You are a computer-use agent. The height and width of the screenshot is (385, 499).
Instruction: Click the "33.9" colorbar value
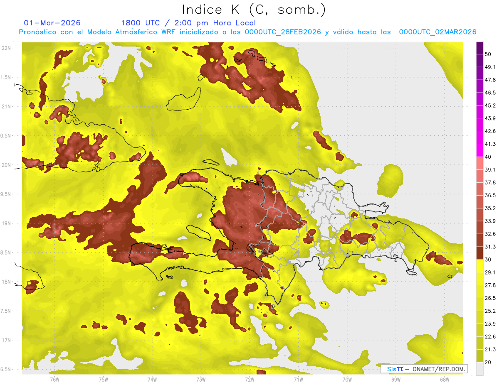[490, 221]
